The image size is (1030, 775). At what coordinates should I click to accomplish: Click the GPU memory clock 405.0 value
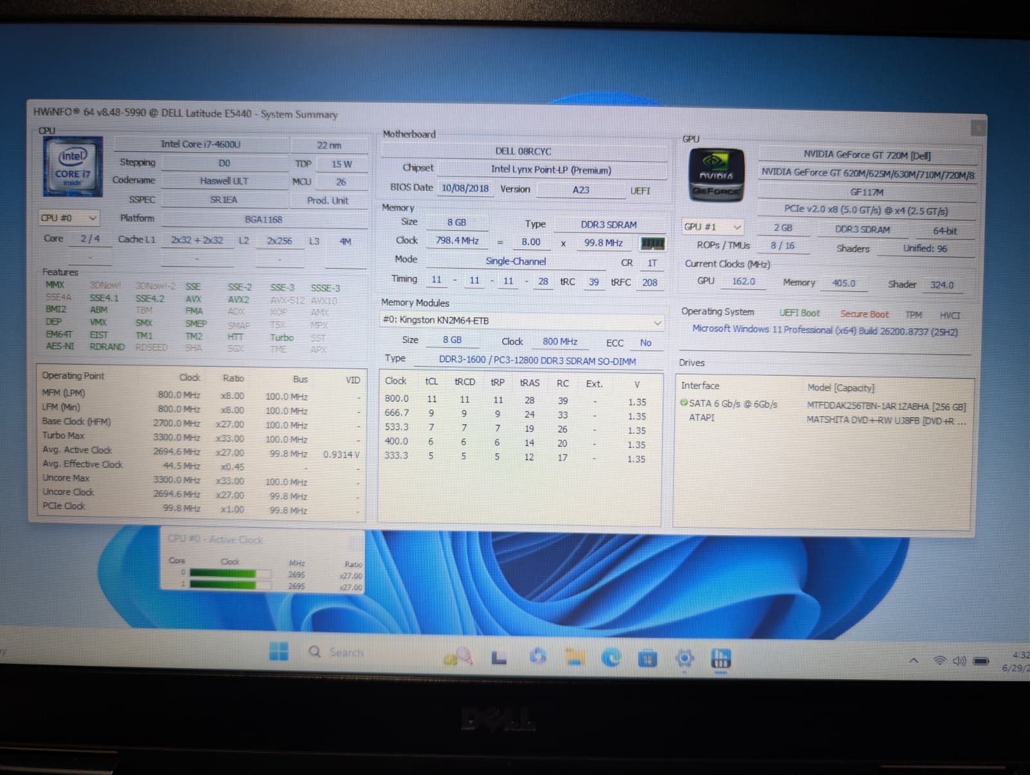[844, 283]
